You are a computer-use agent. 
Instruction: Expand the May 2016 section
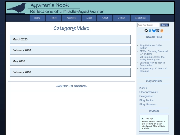[x=70, y=61]
